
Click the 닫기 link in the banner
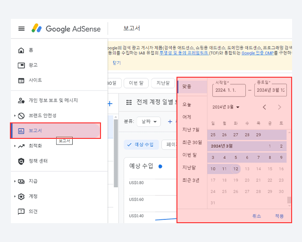[117, 63]
